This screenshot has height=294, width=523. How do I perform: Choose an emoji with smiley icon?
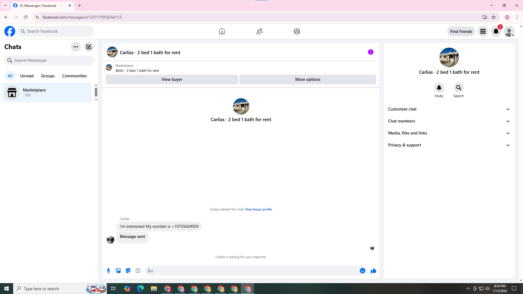pos(362,271)
